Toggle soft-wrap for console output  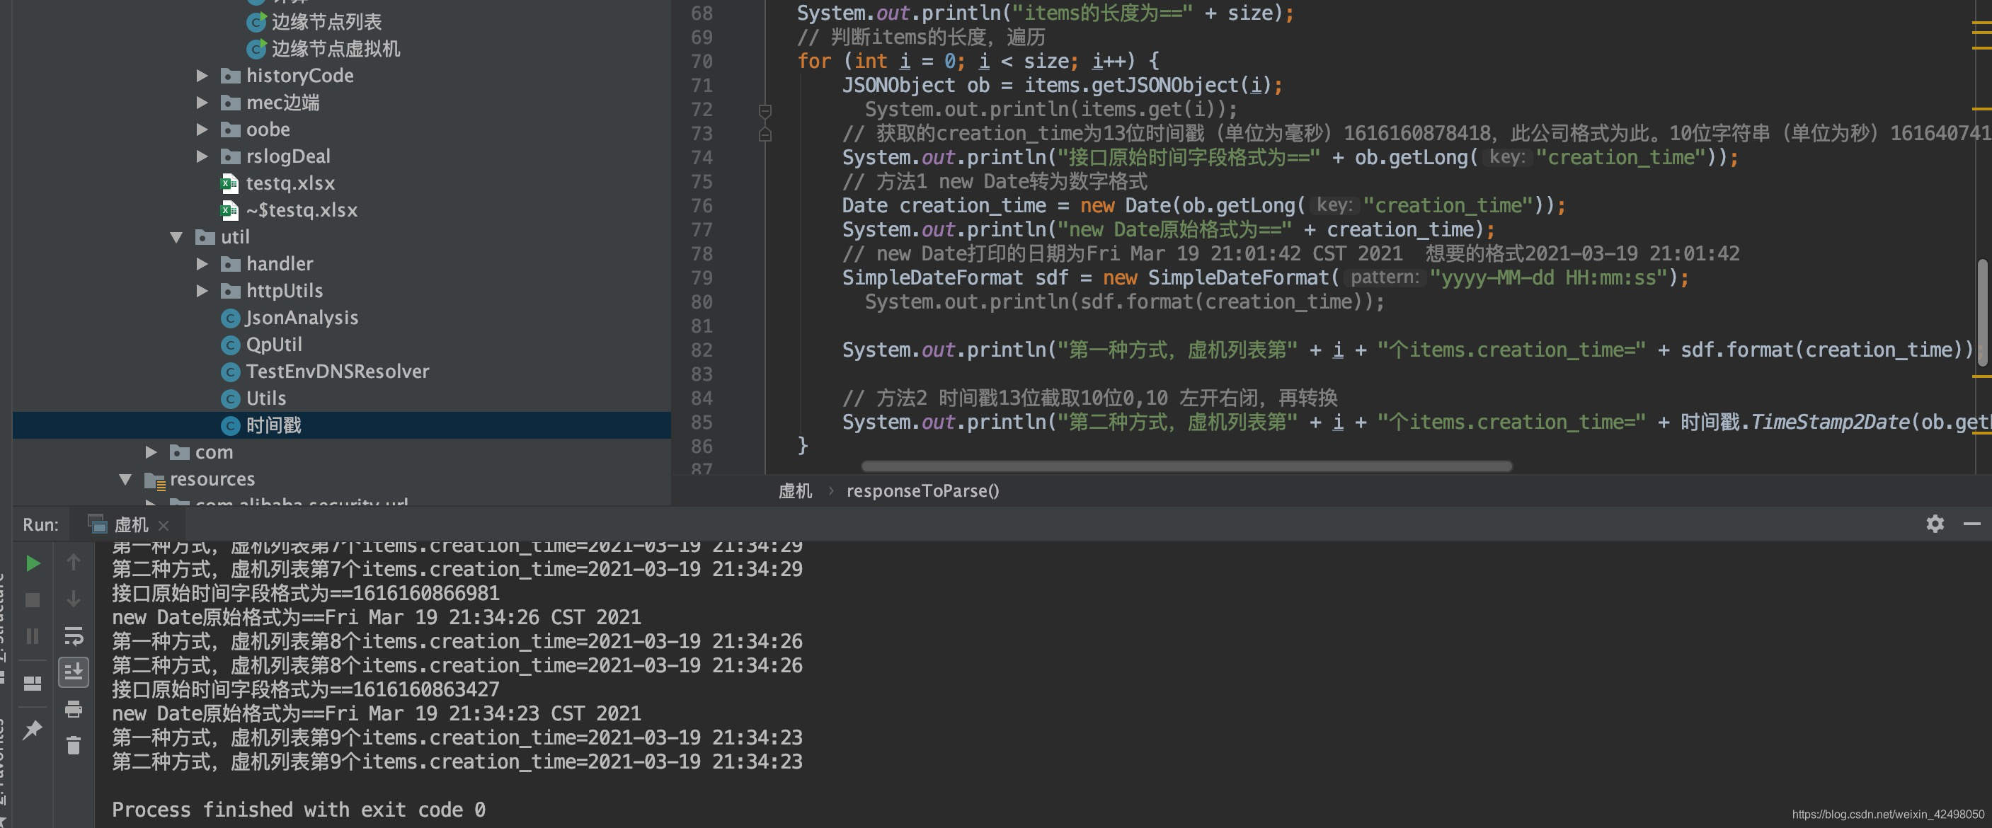coord(74,636)
